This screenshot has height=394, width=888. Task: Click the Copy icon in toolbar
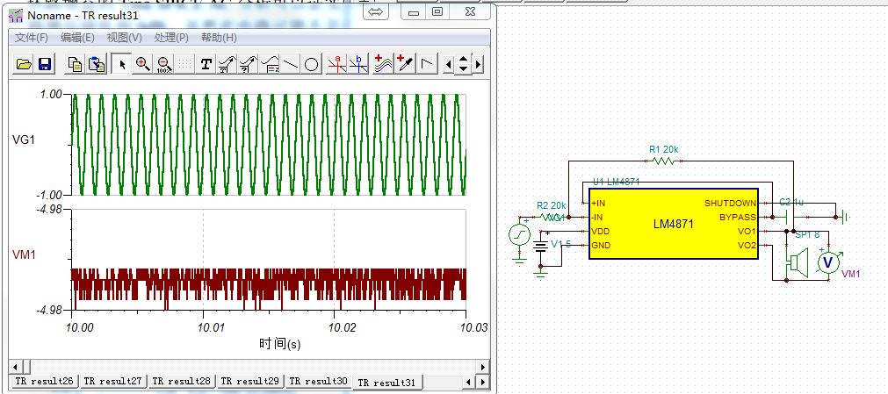(x=75, y=65)
